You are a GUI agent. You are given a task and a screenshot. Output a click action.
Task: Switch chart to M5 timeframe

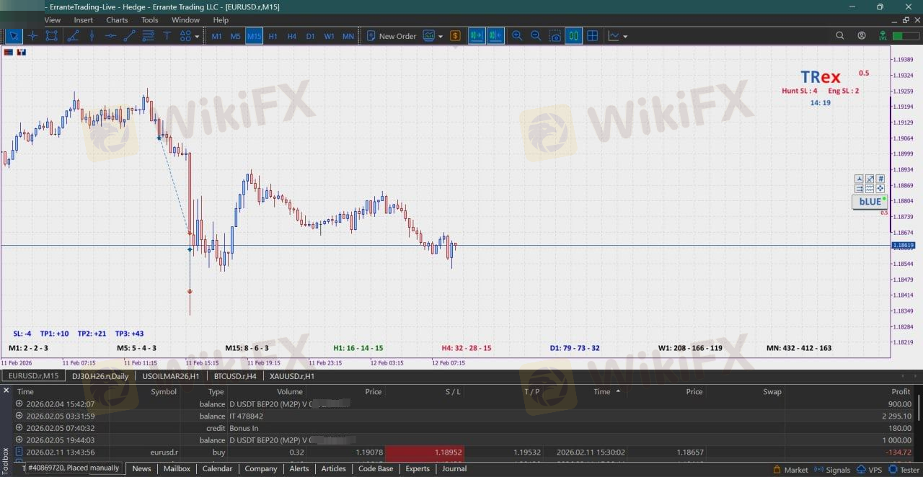tap(235, 36)
